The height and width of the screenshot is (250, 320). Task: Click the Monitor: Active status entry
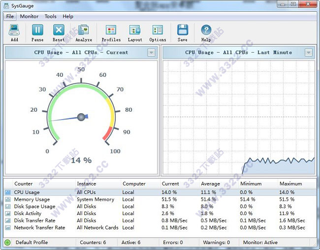pyautogui.click(x=260, y=243)
